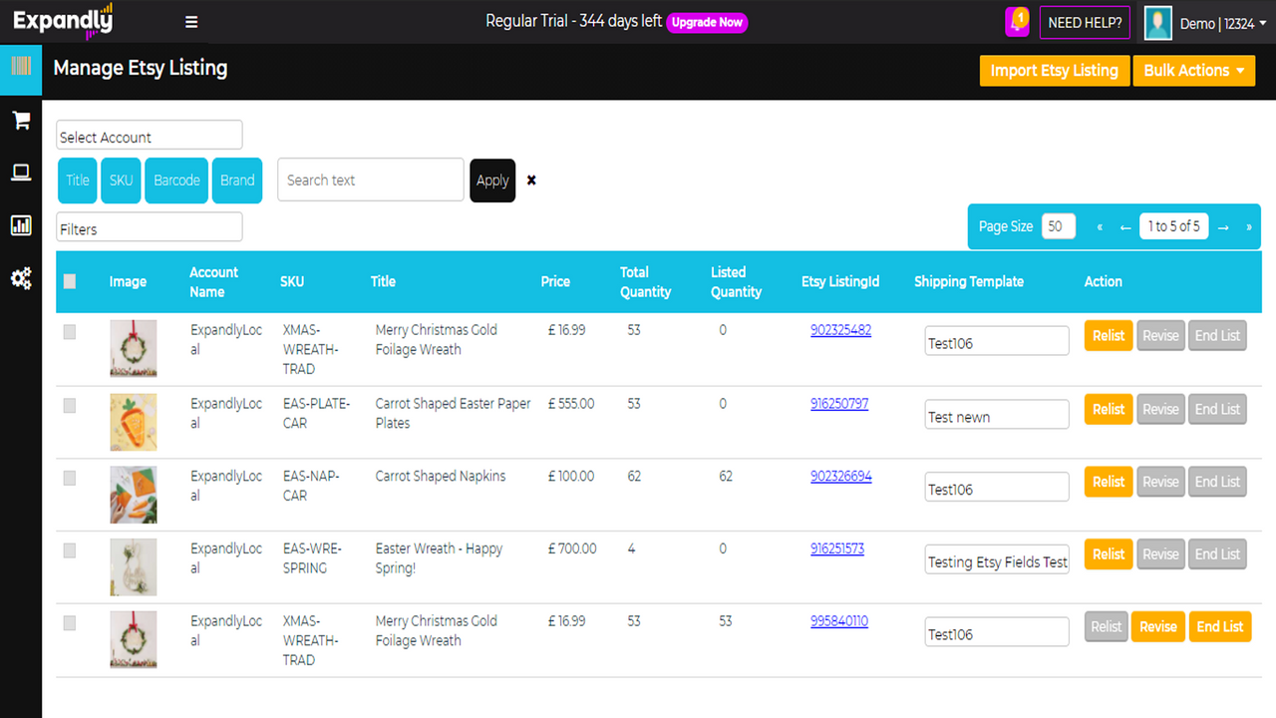Open the notifications bell with badge
Image resolution: width=1276 pixels, height=718 pixels.
[1016, 21]
